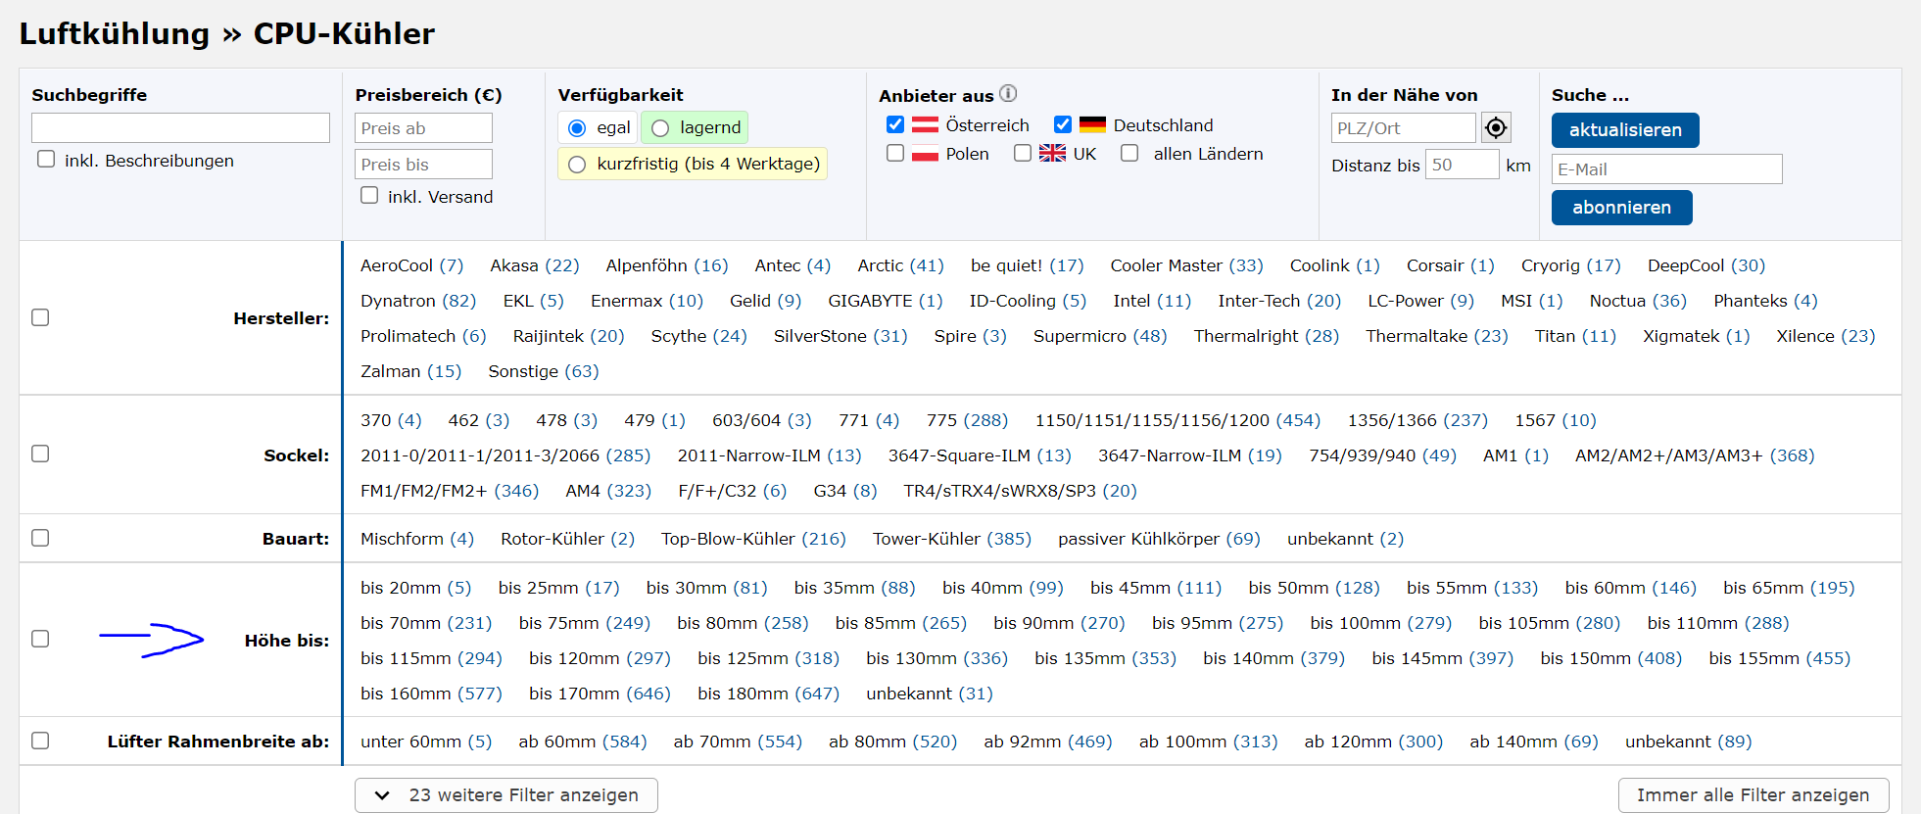Filter by manufacturer Sonstige (63)
Viewport: 1921px width, 814px height.
click(543, 371)
